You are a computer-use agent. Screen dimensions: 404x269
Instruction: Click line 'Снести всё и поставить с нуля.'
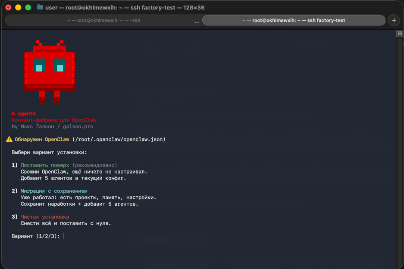point(66,223)
